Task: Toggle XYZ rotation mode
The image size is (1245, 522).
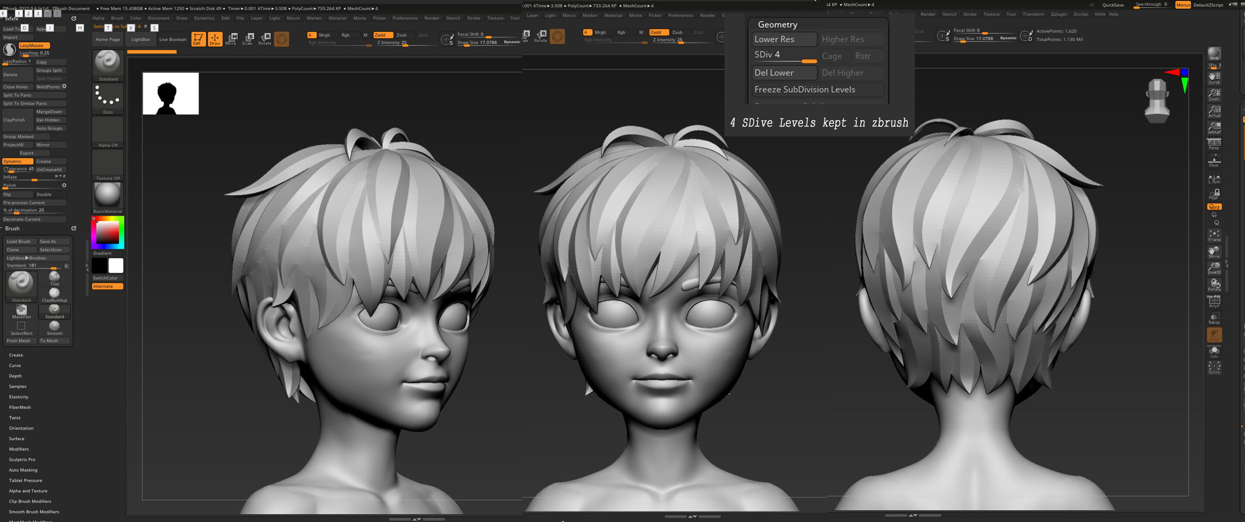Action: (x=1214, y=207)
